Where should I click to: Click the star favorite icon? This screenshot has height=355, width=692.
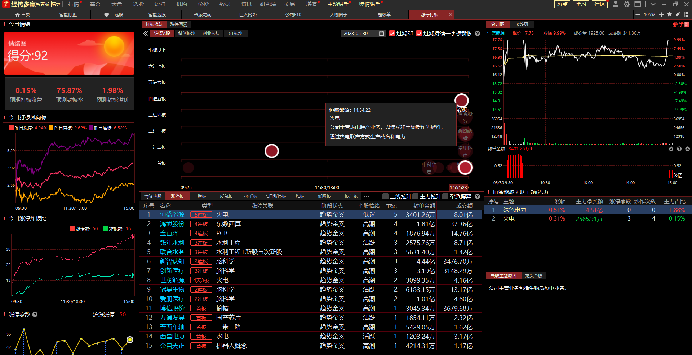(670, 14)
